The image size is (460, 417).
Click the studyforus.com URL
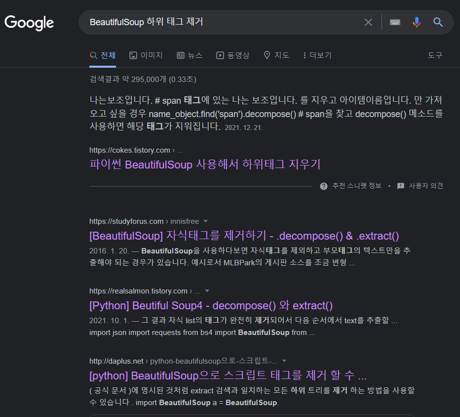click(x=126, y=221)
